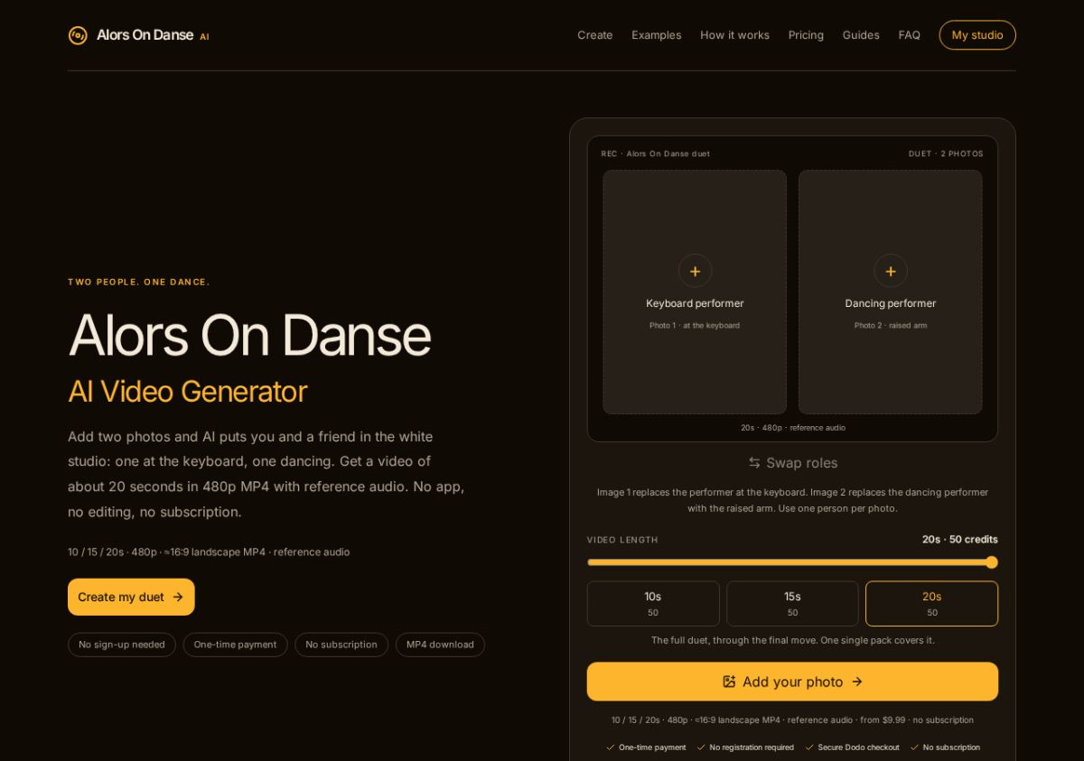The height and width of the screenshot is (761, 1084).
Task: Click 'Photo 2 · raised arm' caption
Action: pos(891,325)
